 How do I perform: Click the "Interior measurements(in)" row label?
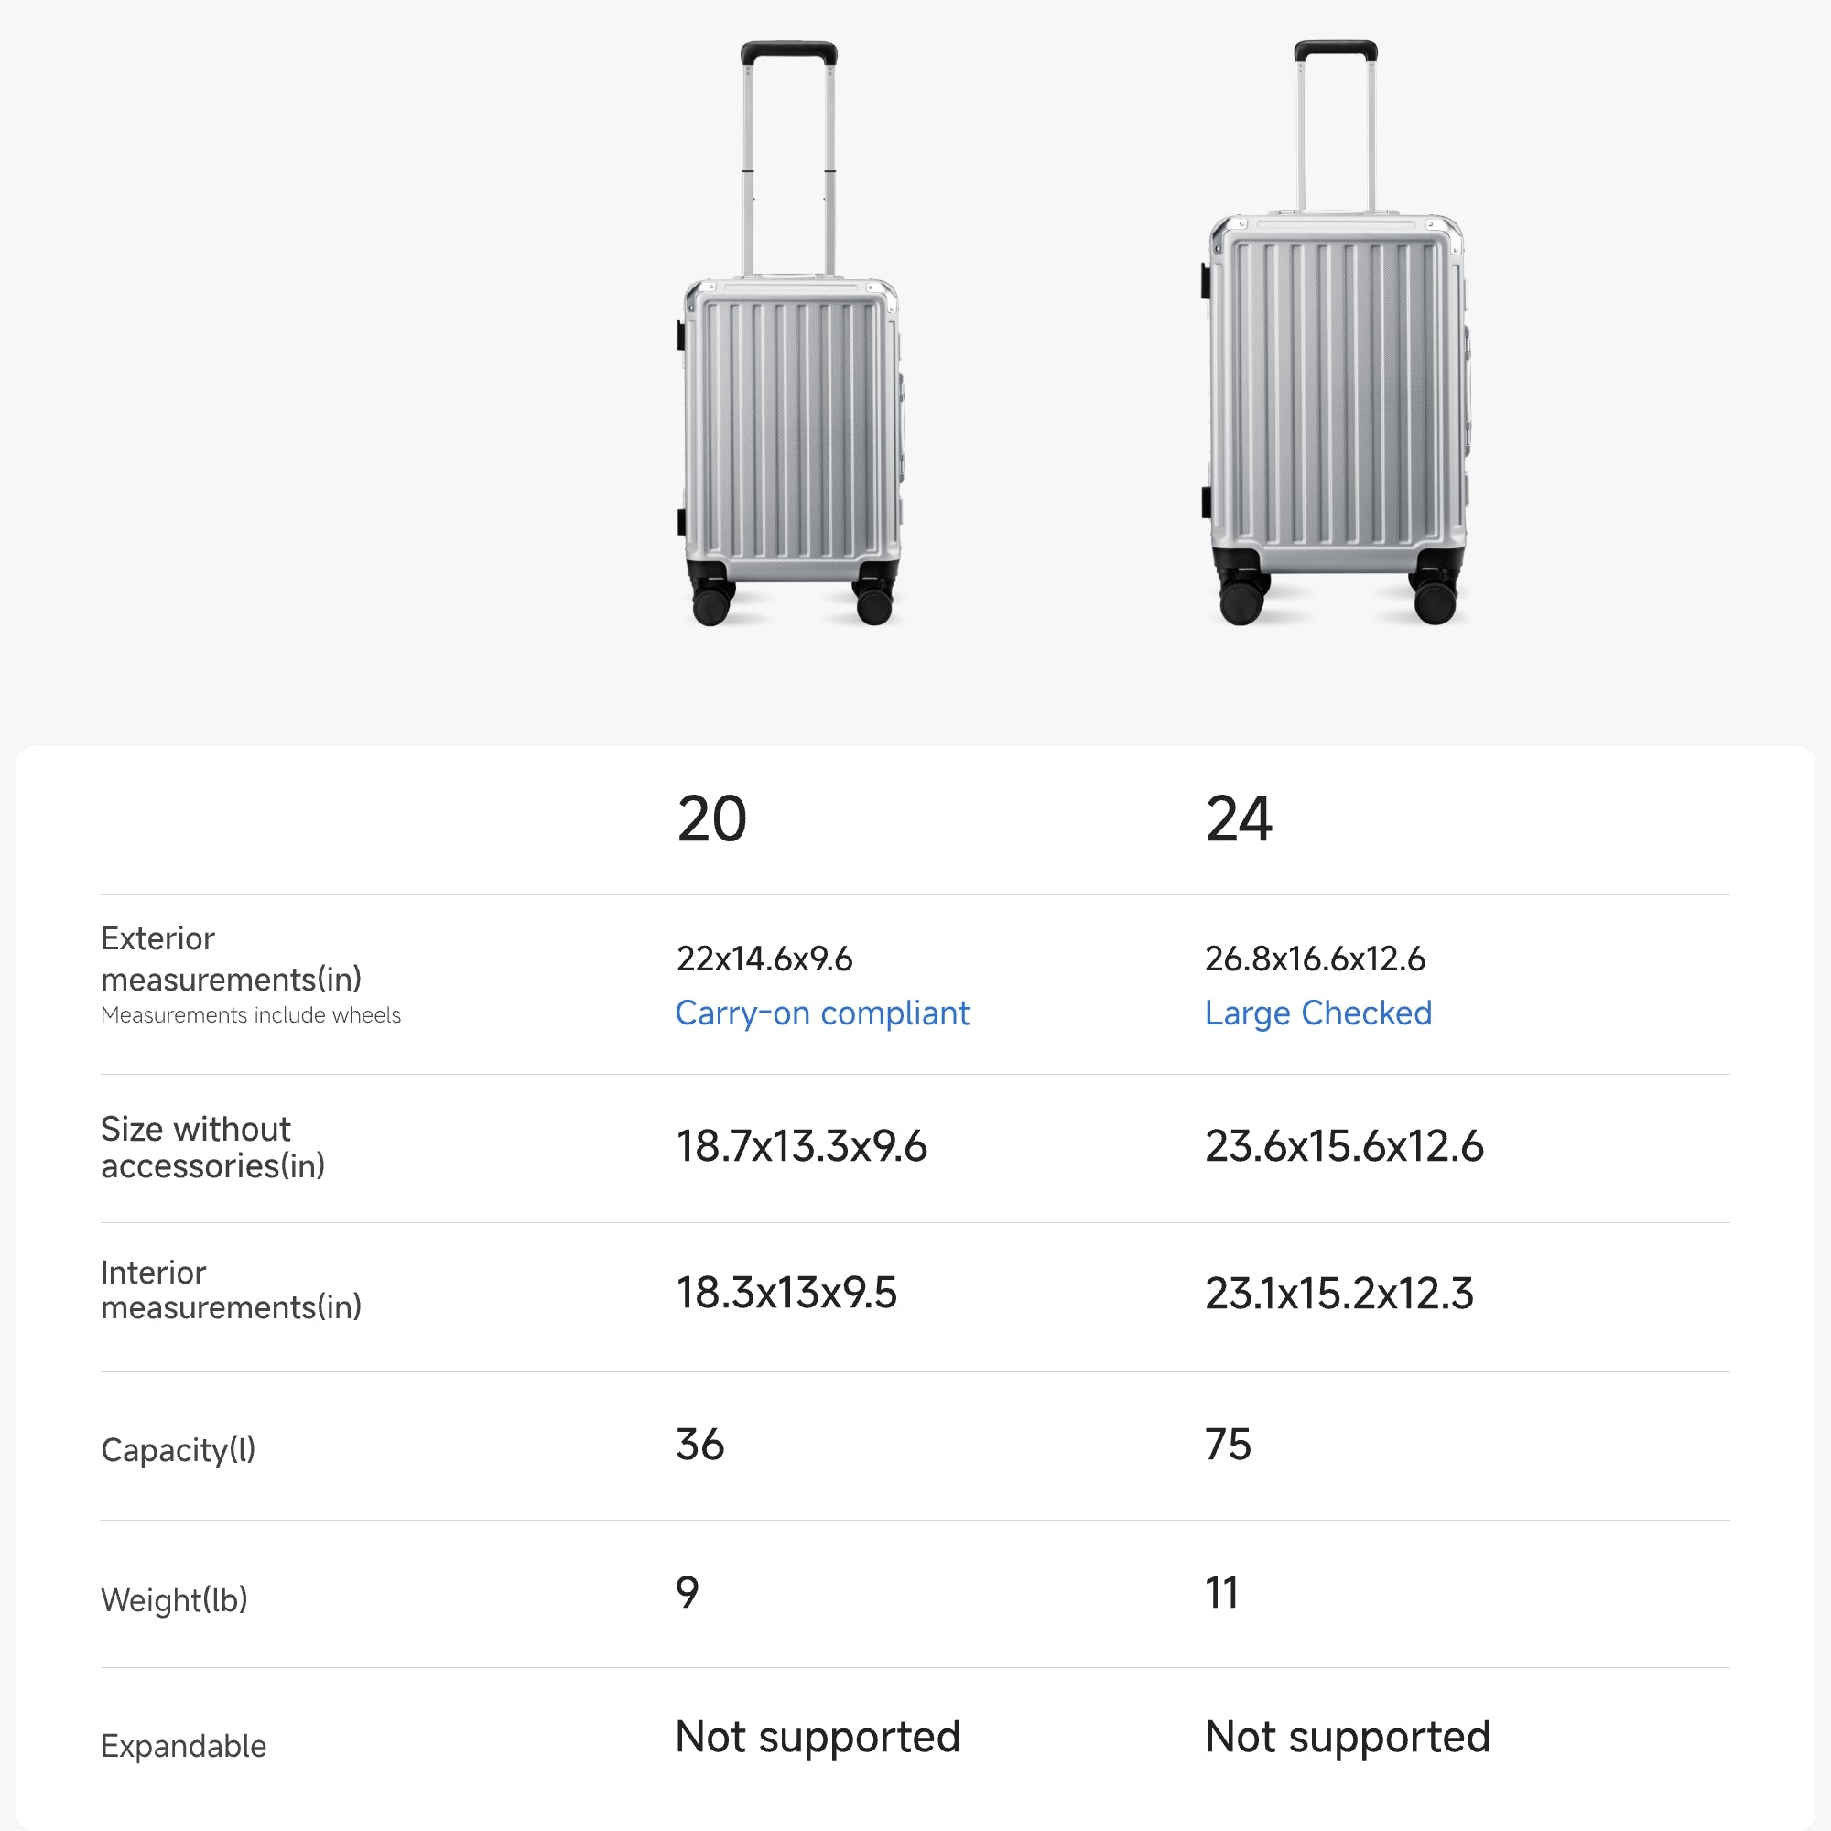click(231, 1290)
